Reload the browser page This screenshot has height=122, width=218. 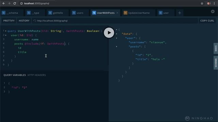tap(15, 3)
